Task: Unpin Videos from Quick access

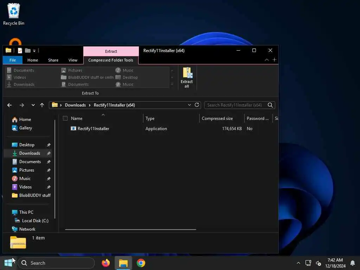Action: click(49, 187)
